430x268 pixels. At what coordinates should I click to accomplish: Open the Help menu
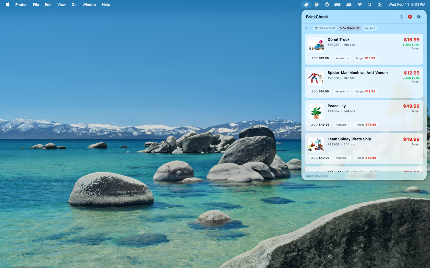(x=106, y=5)
